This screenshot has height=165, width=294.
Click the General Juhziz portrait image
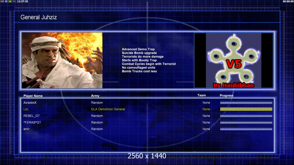tap(62, 60)
